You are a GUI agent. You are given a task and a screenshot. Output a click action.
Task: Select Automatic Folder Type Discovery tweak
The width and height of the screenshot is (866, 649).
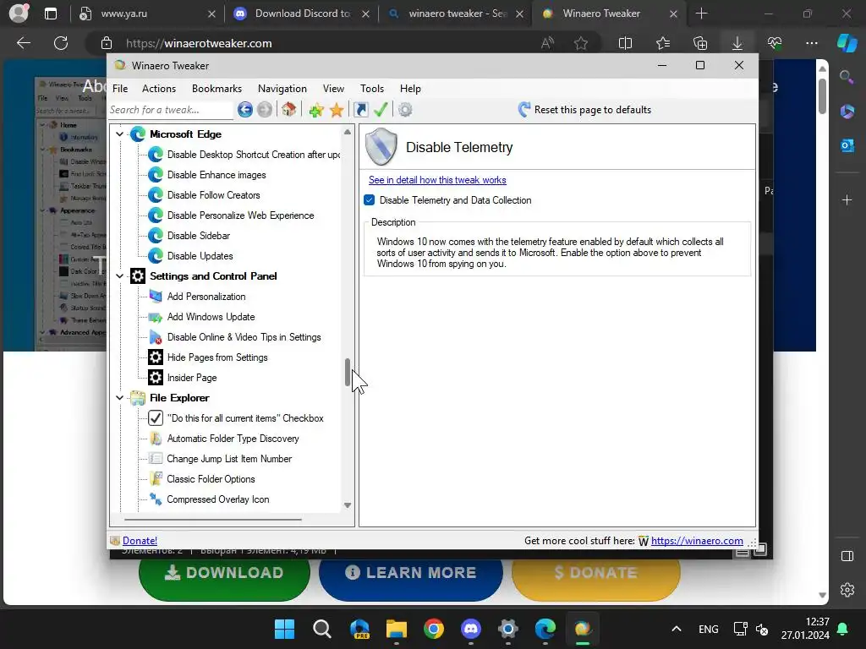[233, 439]
